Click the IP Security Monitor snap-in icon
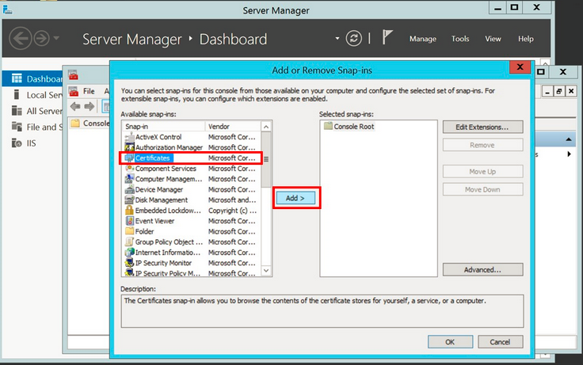This screenshot has height=365, width=583. (129, 262)
